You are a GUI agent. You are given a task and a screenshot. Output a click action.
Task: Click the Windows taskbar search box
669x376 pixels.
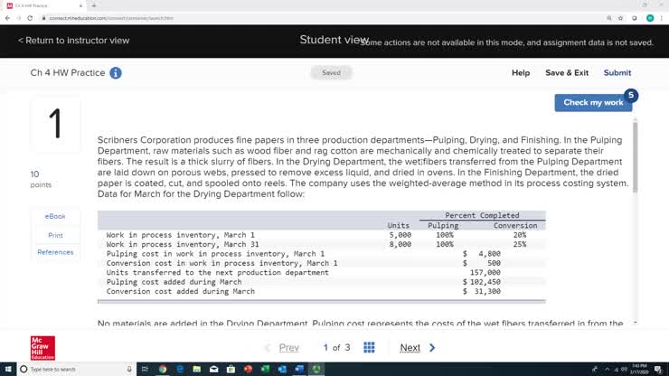[x=68, y=369]
